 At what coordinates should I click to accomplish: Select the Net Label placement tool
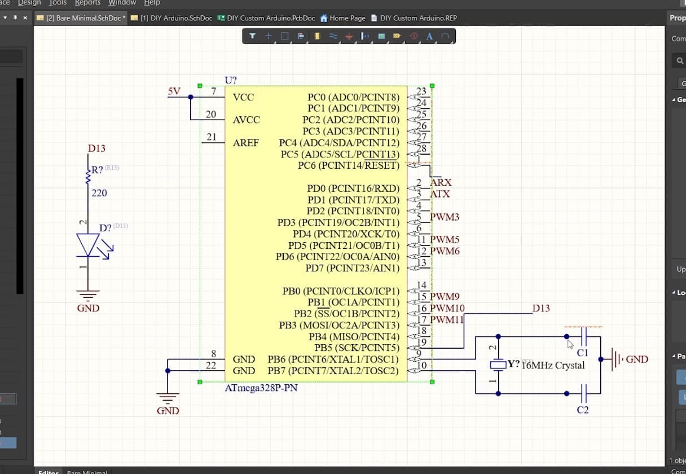365,36
